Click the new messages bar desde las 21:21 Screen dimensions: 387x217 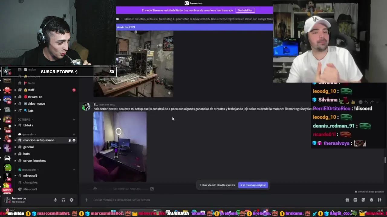194,27
